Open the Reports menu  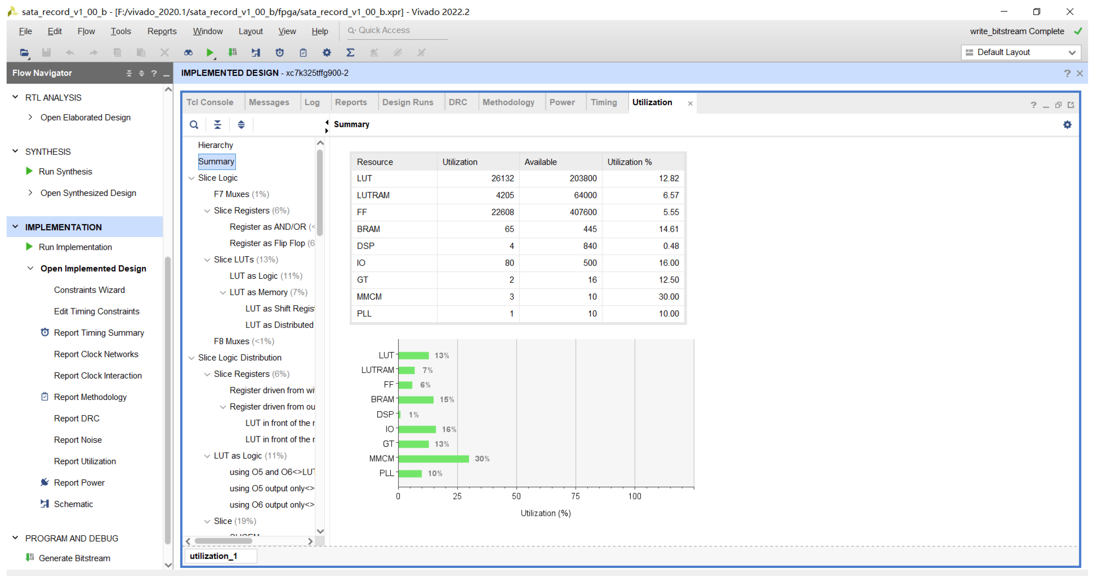point(161,31)
